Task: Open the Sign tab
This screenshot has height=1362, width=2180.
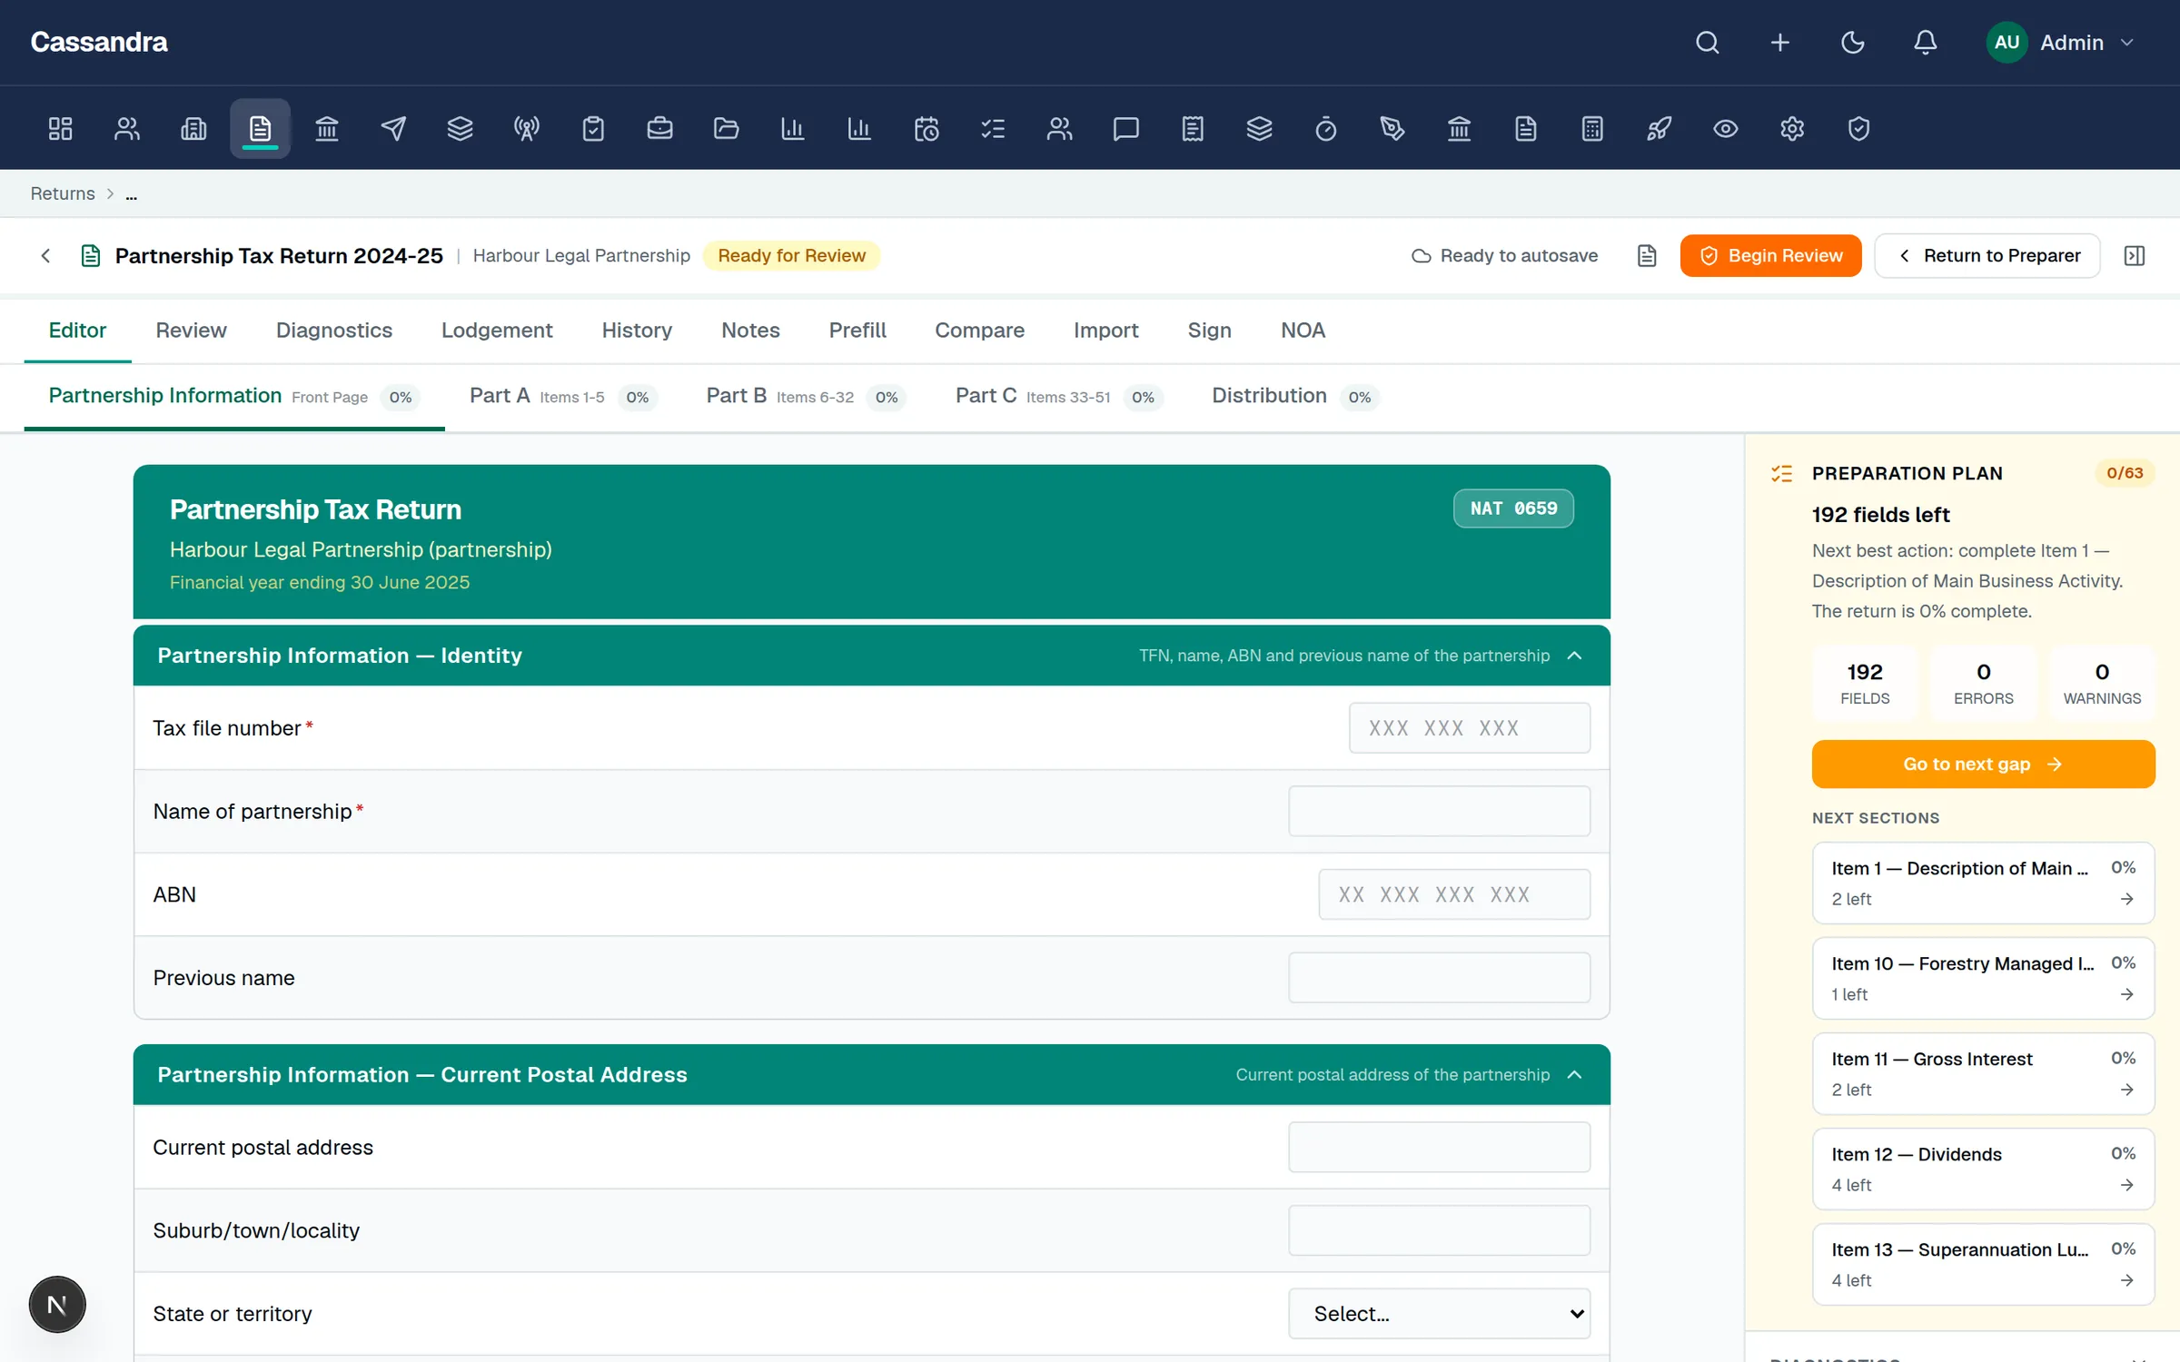Action: 1209,331
